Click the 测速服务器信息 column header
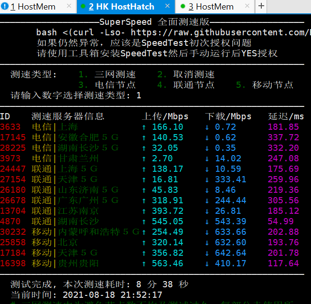 click(68, 116)
